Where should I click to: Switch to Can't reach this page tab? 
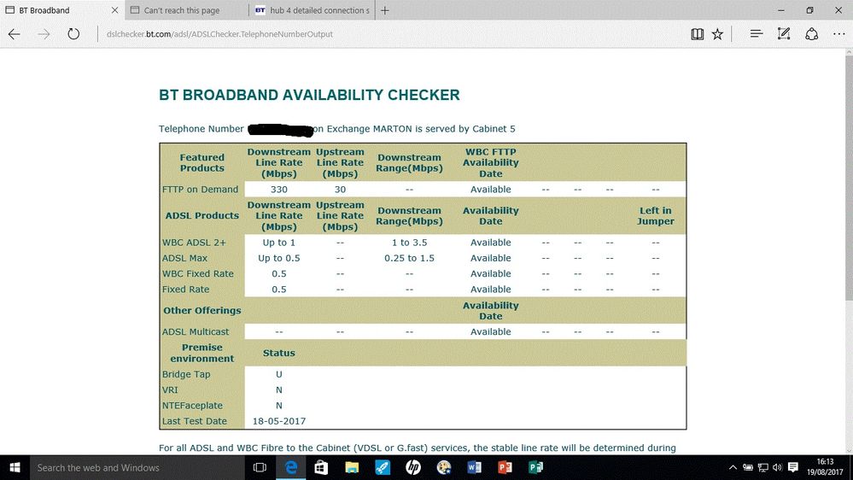[187, 10]
